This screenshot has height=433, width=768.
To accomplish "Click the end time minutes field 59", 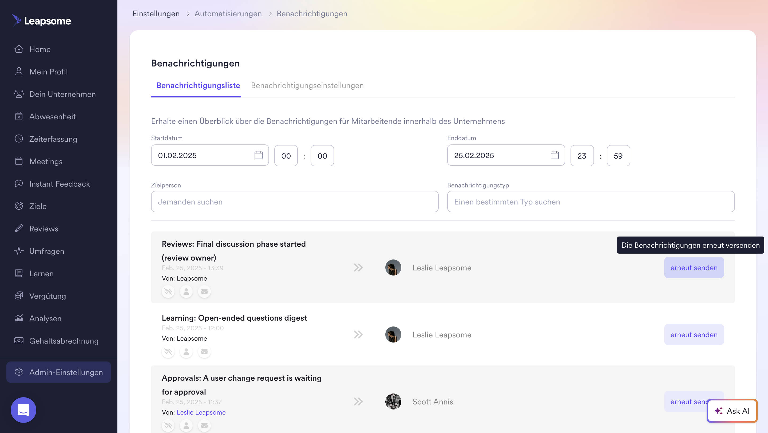I will [x=618, y=156].
